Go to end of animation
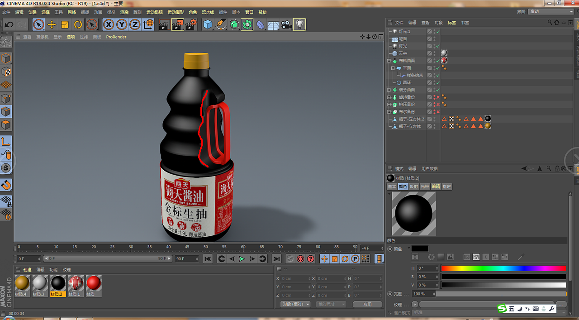 click(276, 258)
